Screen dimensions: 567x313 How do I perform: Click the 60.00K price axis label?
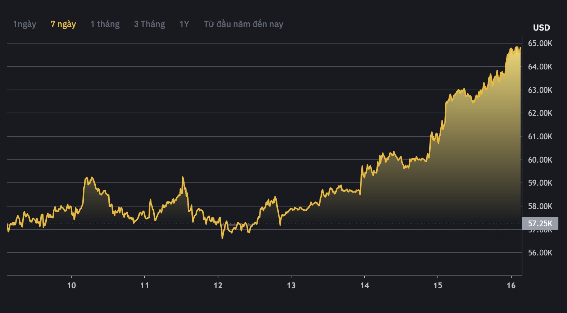click(540, 160)
